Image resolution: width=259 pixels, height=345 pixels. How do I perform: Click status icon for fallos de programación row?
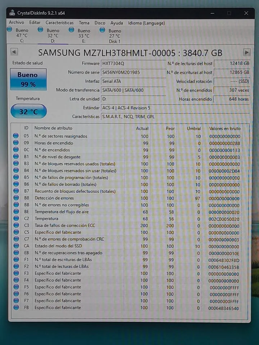[x=16, y=177]
